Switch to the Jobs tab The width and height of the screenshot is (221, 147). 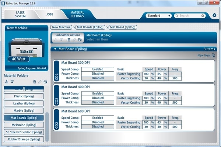[x=50, y=14]
